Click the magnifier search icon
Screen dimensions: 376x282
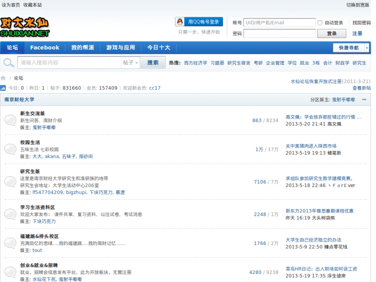point(8,63)
